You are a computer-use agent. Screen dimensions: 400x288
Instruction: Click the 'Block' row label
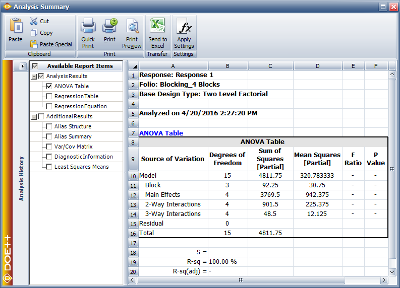click(x=153, y=185)
